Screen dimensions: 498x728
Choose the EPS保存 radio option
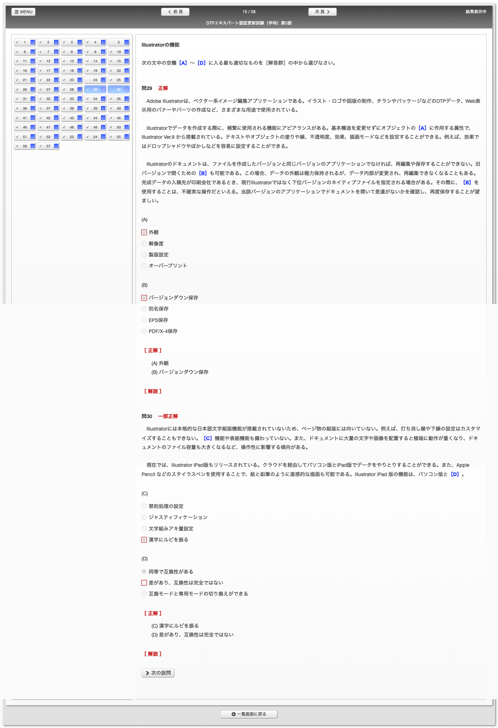tap(144, 320)
